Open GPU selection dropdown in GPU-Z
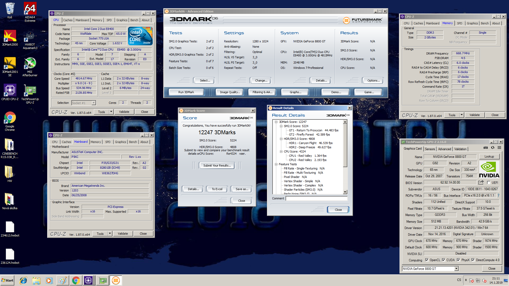The image size is (509, 286). click(430, 269)
